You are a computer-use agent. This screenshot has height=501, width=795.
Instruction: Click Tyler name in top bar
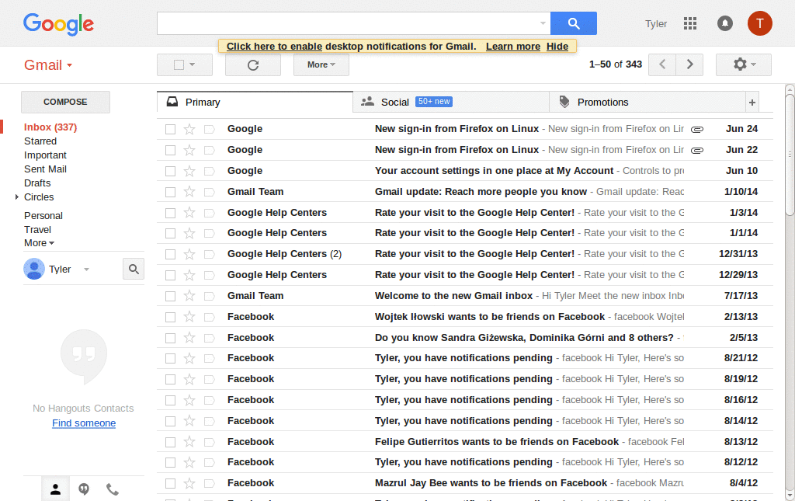tap(655, 24)
